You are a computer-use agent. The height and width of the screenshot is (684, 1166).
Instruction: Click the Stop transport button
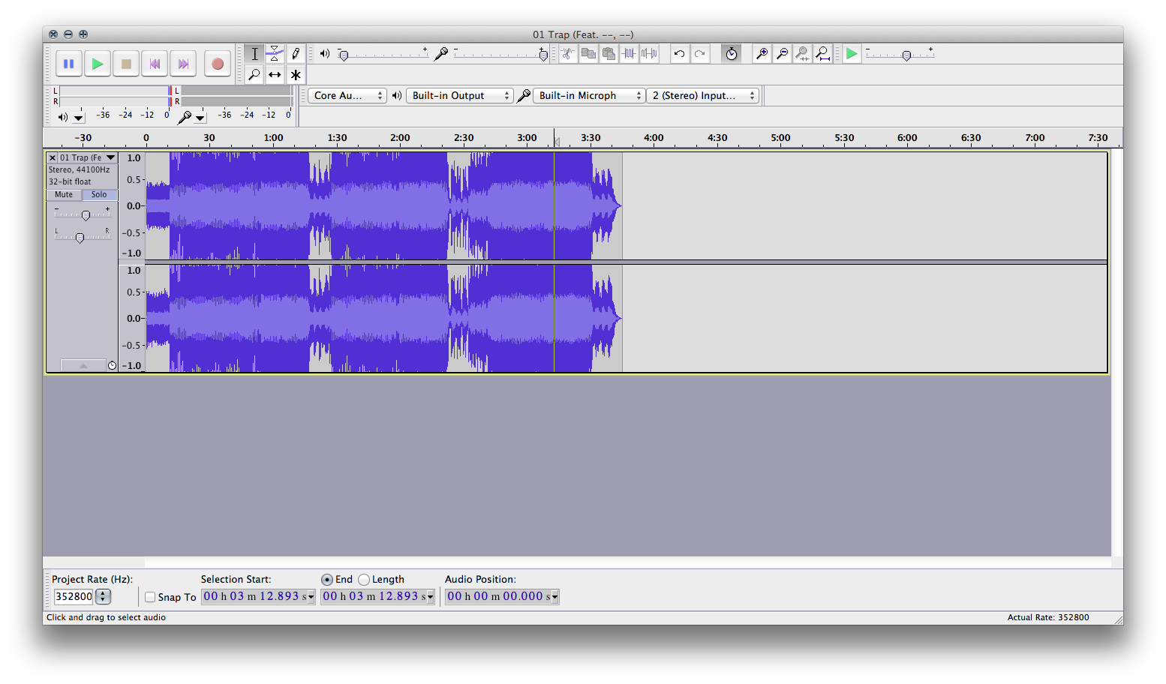coord(126,64)
